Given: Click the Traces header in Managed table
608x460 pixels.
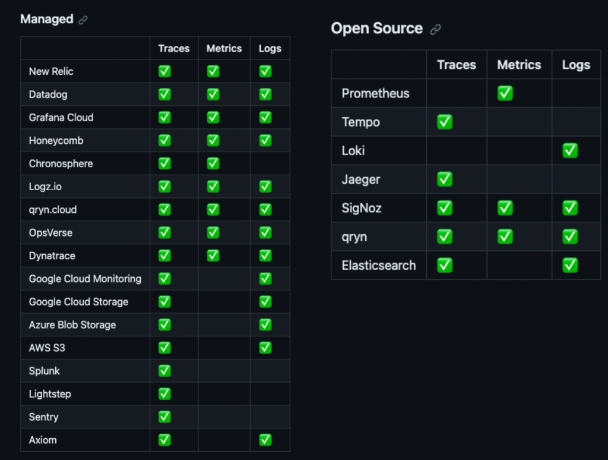Looking at the screenshot, I should (173, 49).
